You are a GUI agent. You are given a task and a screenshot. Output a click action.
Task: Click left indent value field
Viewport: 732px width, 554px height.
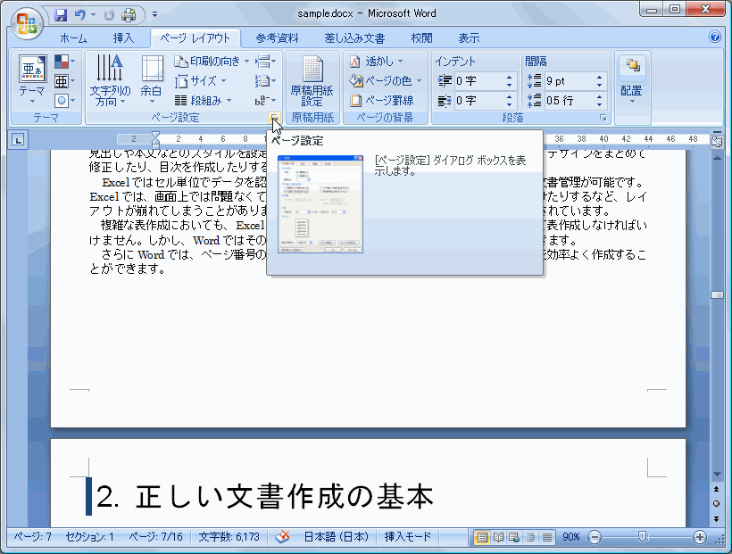point(478,81)
